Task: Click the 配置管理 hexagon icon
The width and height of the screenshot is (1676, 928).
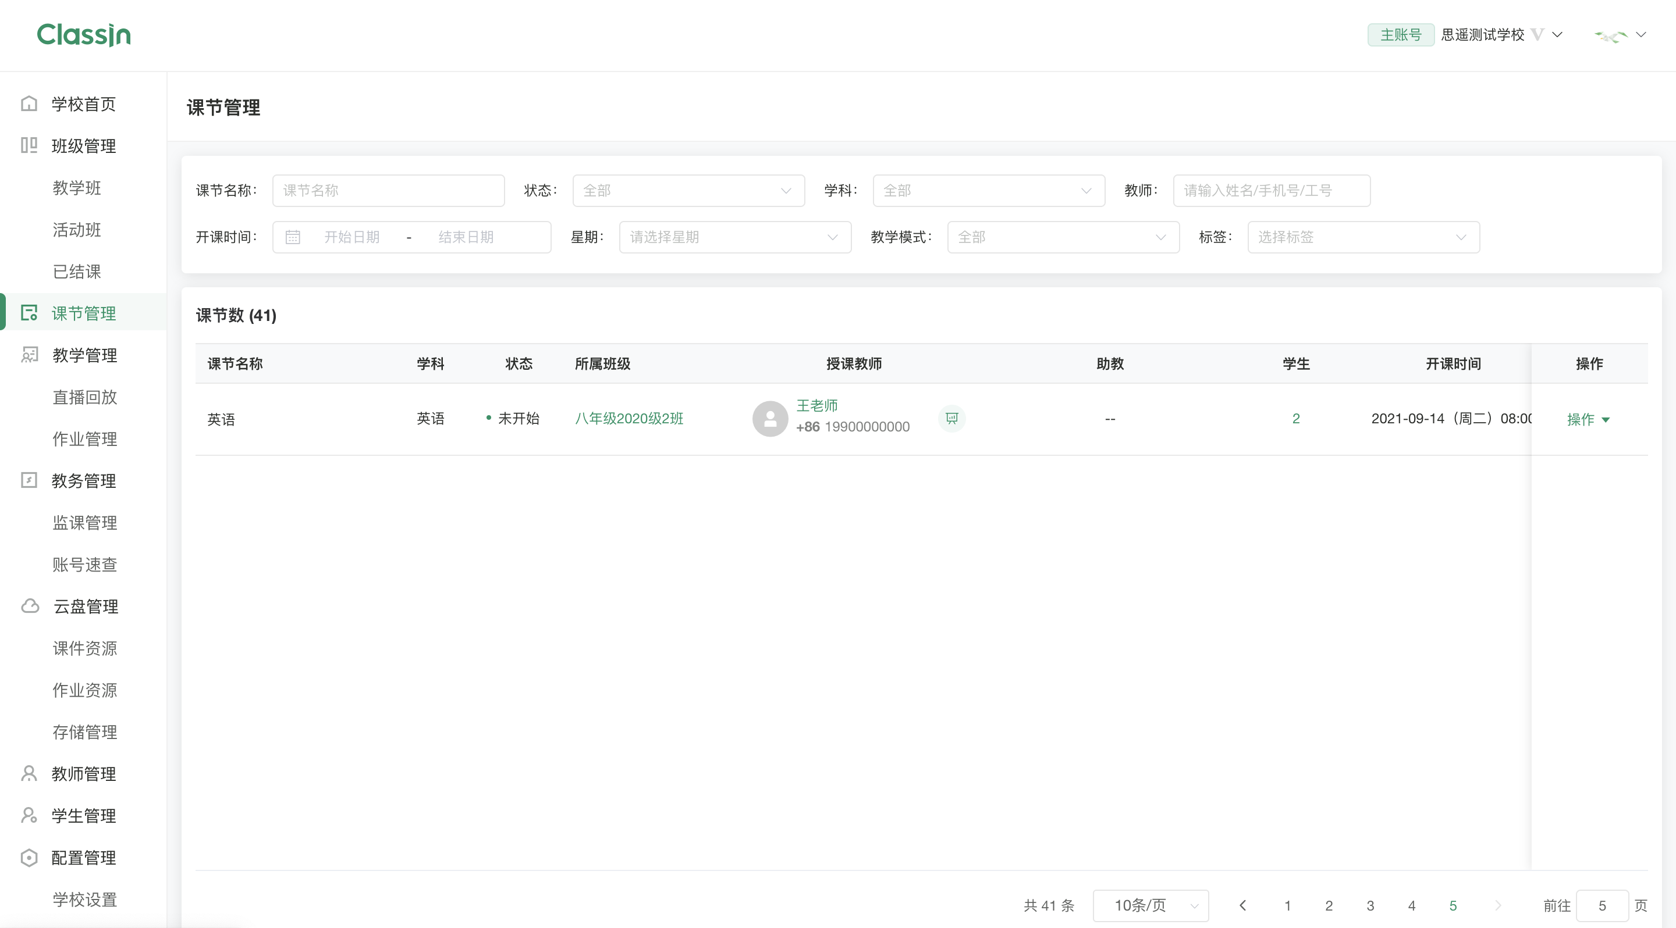Action: [29, 857]
